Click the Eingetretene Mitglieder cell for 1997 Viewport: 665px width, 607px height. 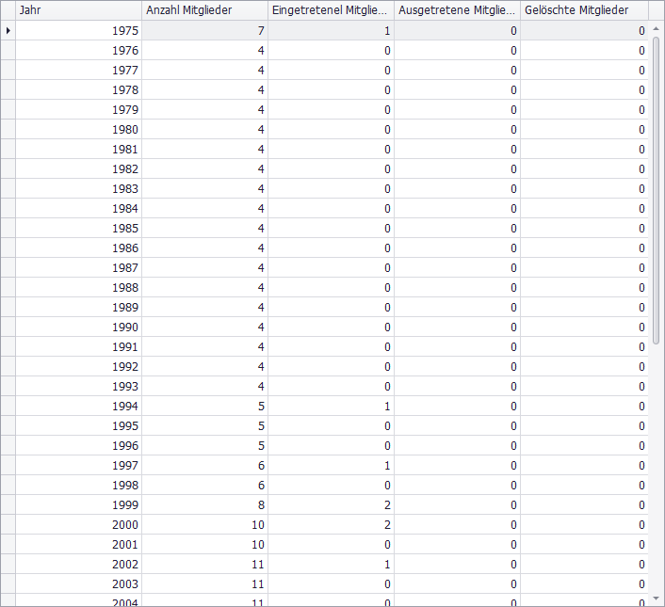point(331,466)
